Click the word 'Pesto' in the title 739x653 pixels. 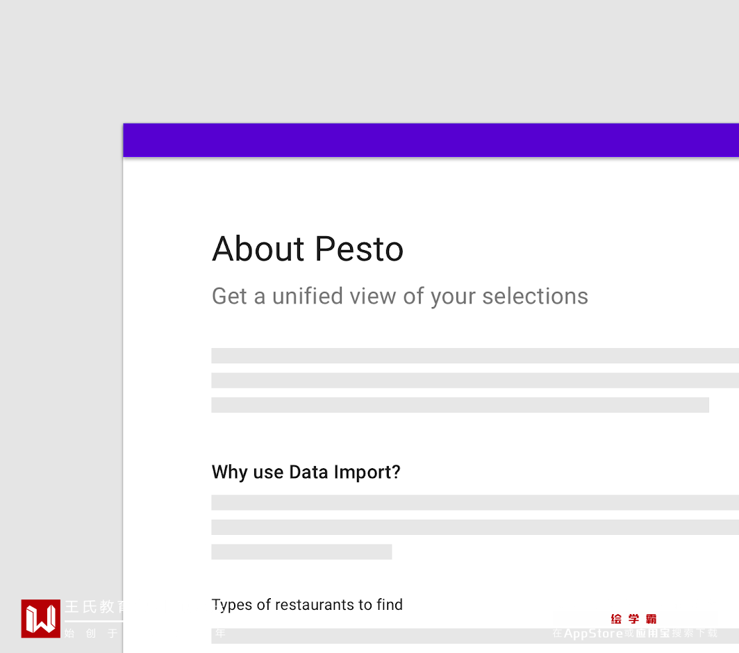click(x=358, y=249)
